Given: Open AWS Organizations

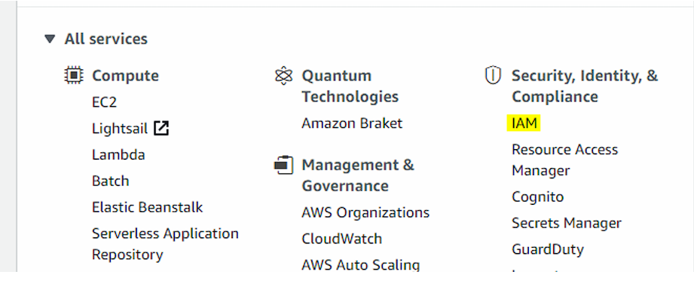Looking at the screenshot, I should click(x=365, y=212).
